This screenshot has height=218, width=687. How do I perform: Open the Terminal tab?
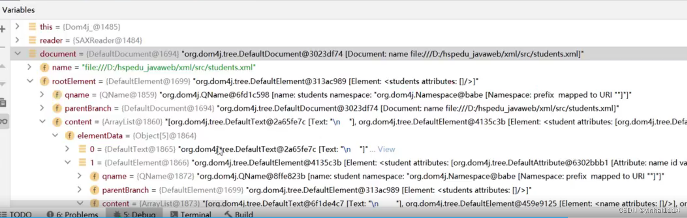(x=191, y=214)
